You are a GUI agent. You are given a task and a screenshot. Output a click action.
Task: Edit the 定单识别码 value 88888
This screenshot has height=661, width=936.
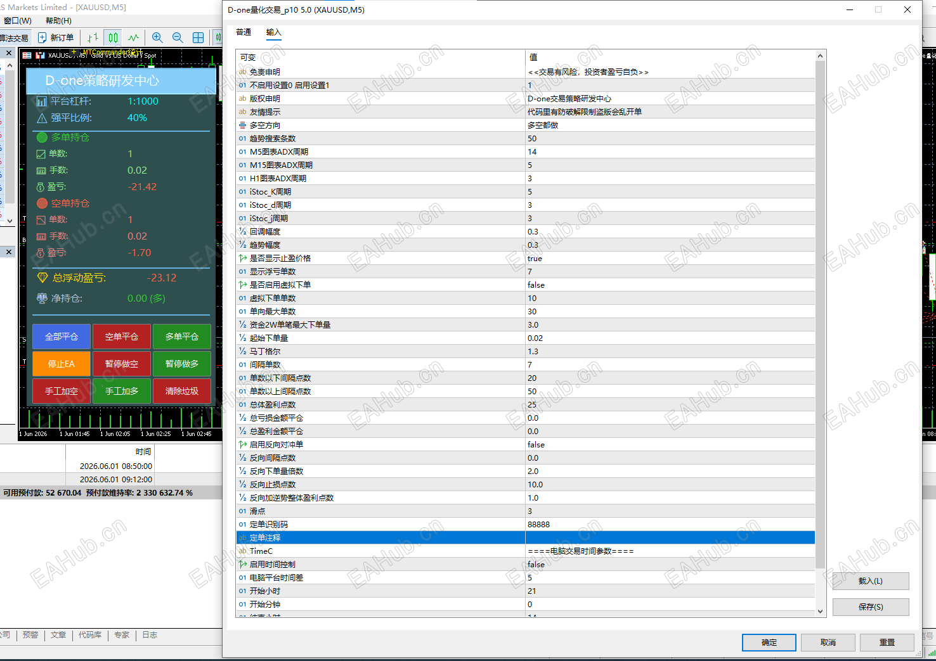click(x=670, y=525)
